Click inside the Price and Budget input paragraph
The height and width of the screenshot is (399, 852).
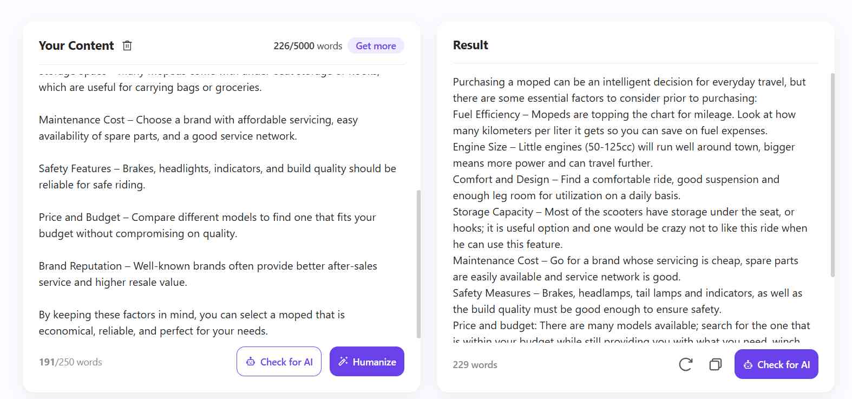pos(207,225)
